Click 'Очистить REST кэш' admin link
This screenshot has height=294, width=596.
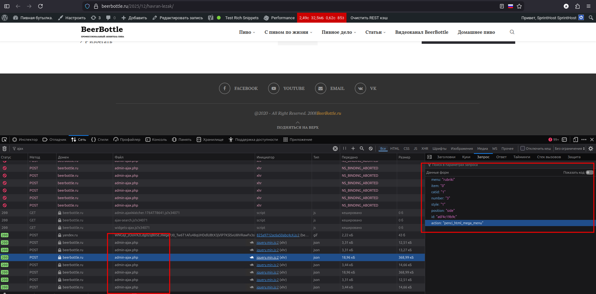(x=369, y=18)
